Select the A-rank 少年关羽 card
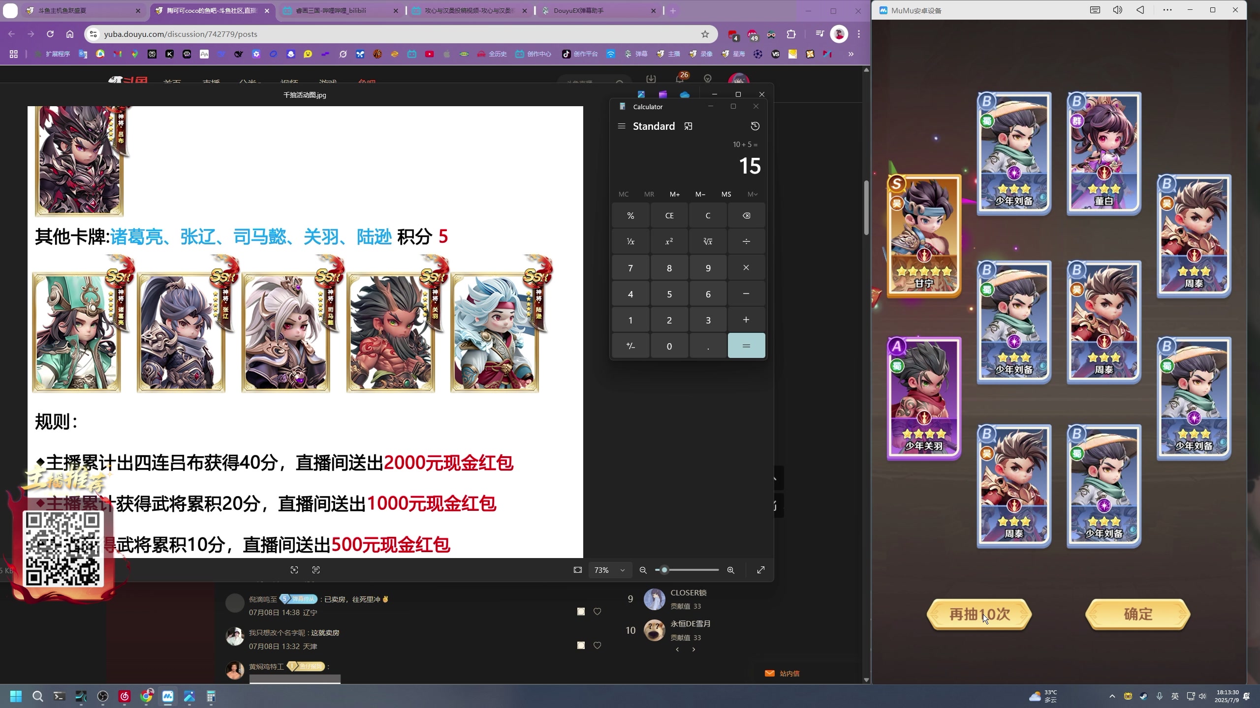This screenshot has width=1260, height=708. tap(924, 398)
